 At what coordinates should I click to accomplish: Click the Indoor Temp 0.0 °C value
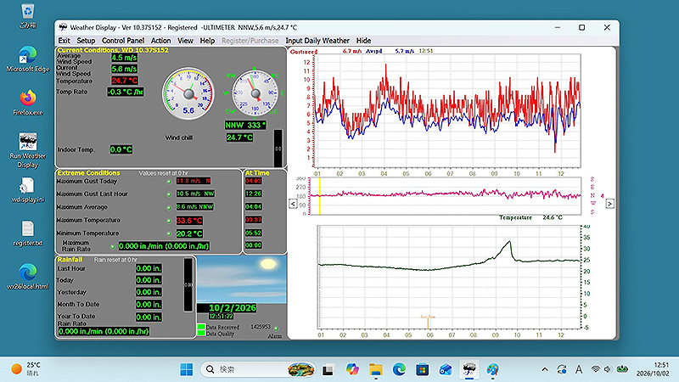tap(121, 149)
